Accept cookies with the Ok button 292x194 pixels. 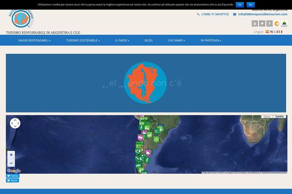pyautogui.click(x=239, y=5)
